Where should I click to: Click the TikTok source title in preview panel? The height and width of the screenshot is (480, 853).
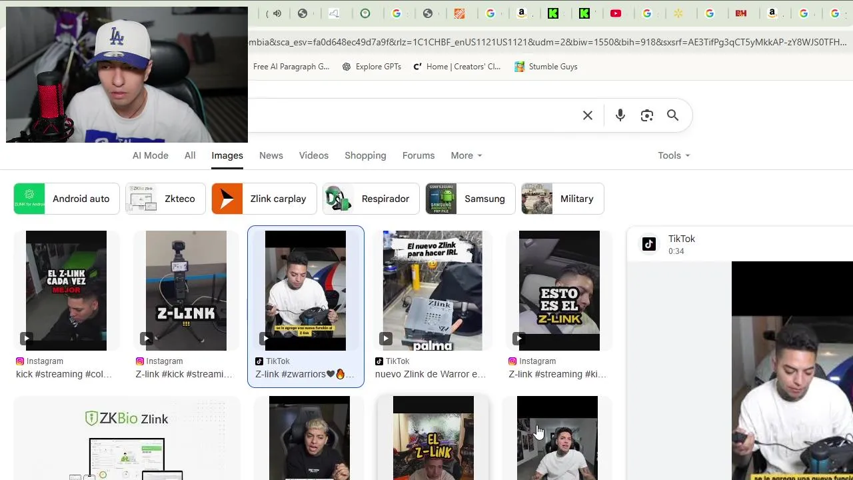(682, 239)
